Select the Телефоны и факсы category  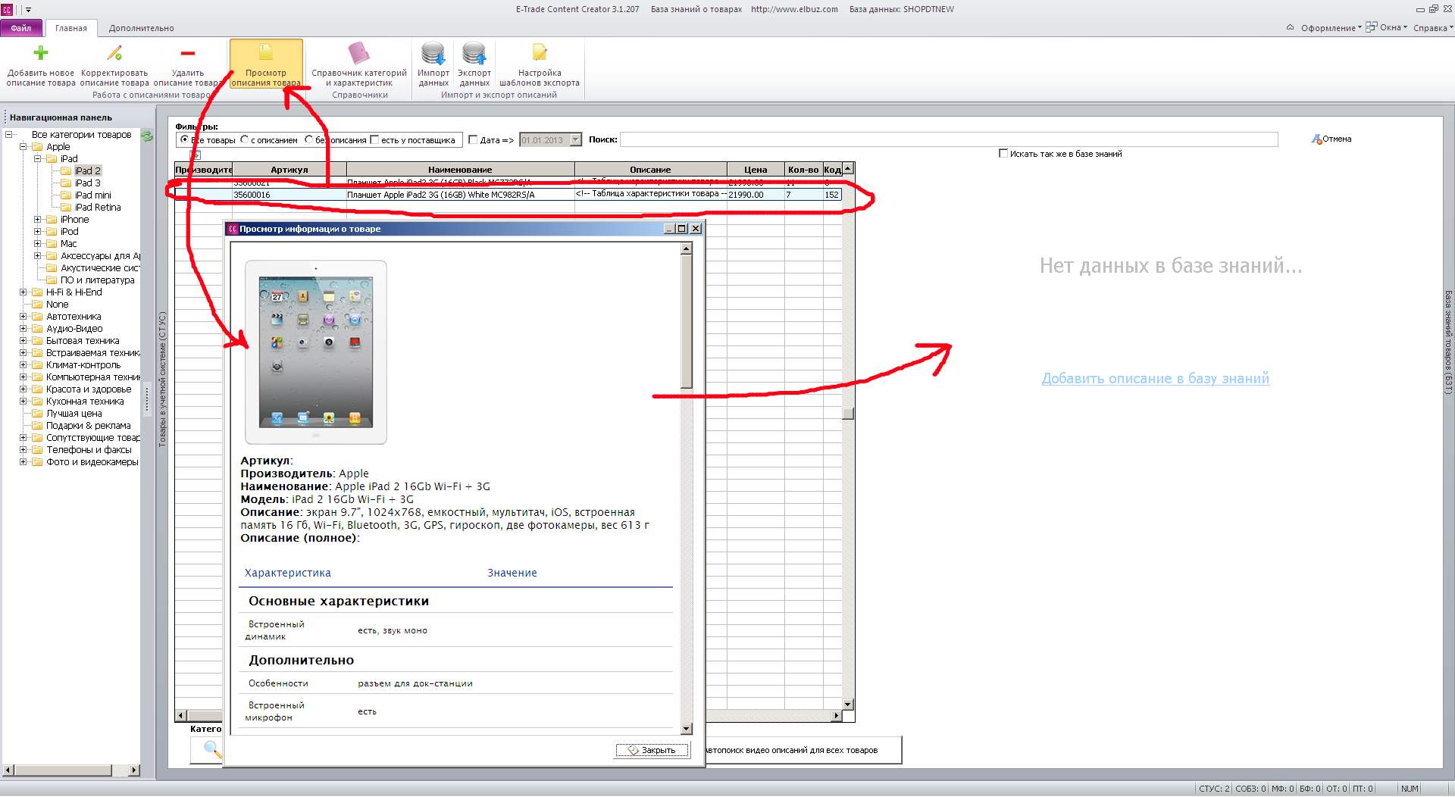(89, 450)
